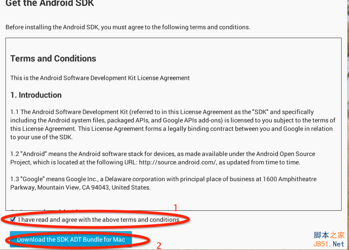Click the paragraph 1.3 defining "Google"
Image resolution: width=349 pixels, height=250 pixels.
coord(163,183)
